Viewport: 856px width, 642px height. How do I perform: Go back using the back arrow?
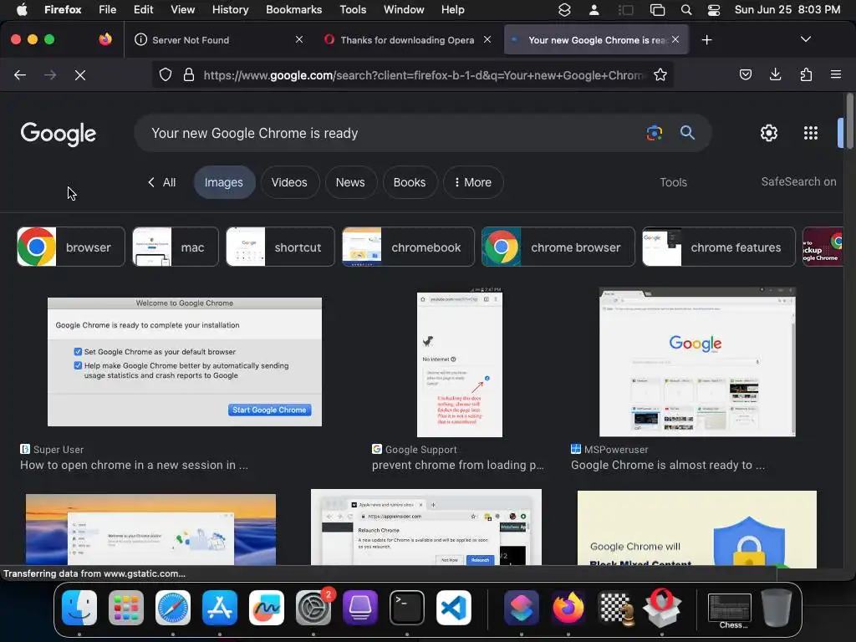pos(20,74)
